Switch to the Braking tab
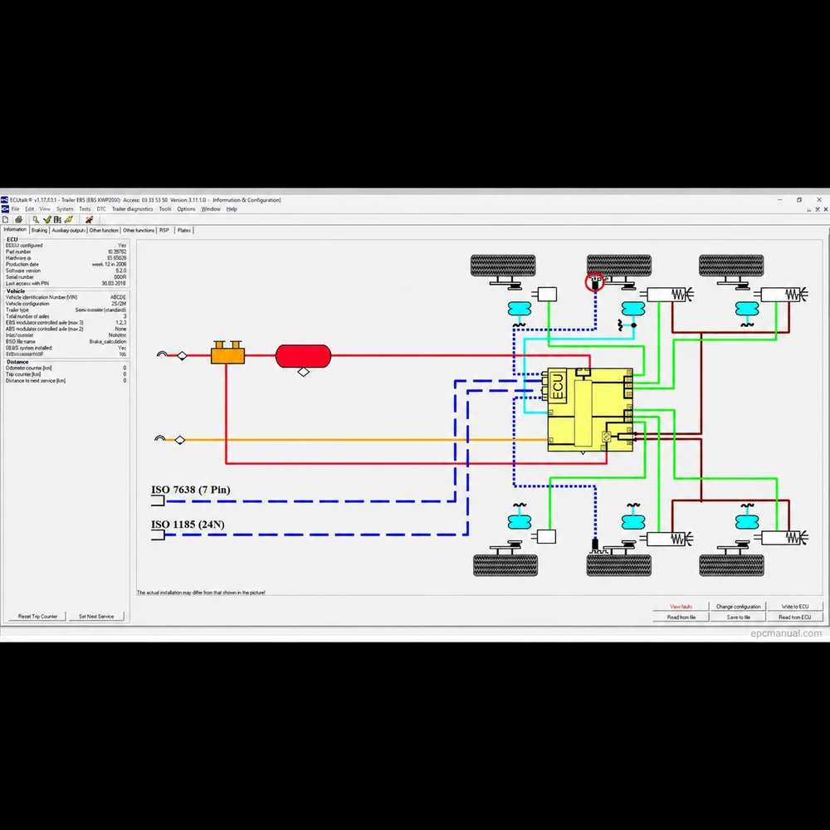Image resolution: width=830 pixels, height=830 pixels. pyautogui.click(x=39, y=230)
